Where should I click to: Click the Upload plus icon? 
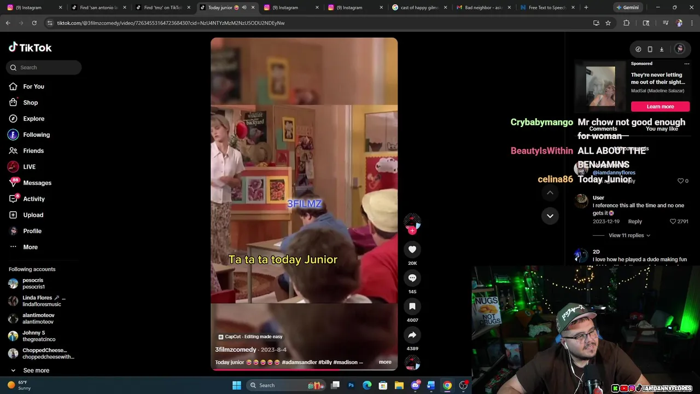(x=13, y=215)
